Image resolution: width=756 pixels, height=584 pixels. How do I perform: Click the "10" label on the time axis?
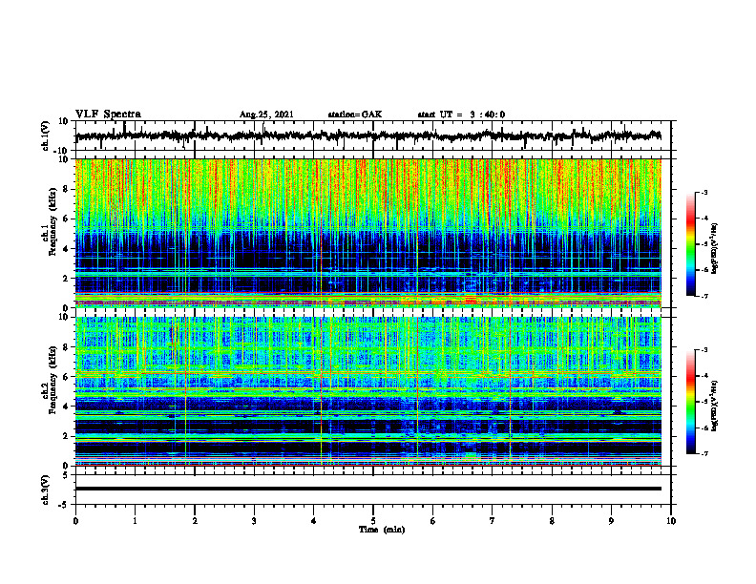(x=671, y=521)
